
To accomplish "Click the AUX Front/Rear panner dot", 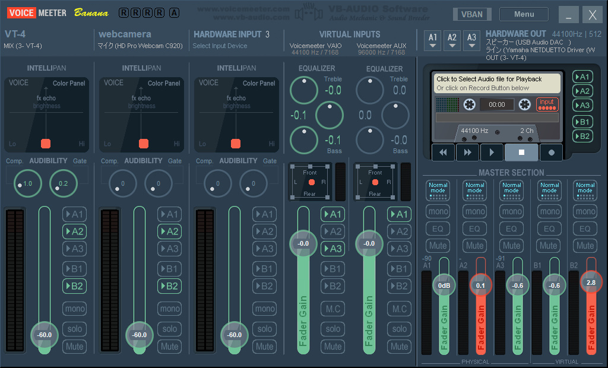I will (375, 182).
